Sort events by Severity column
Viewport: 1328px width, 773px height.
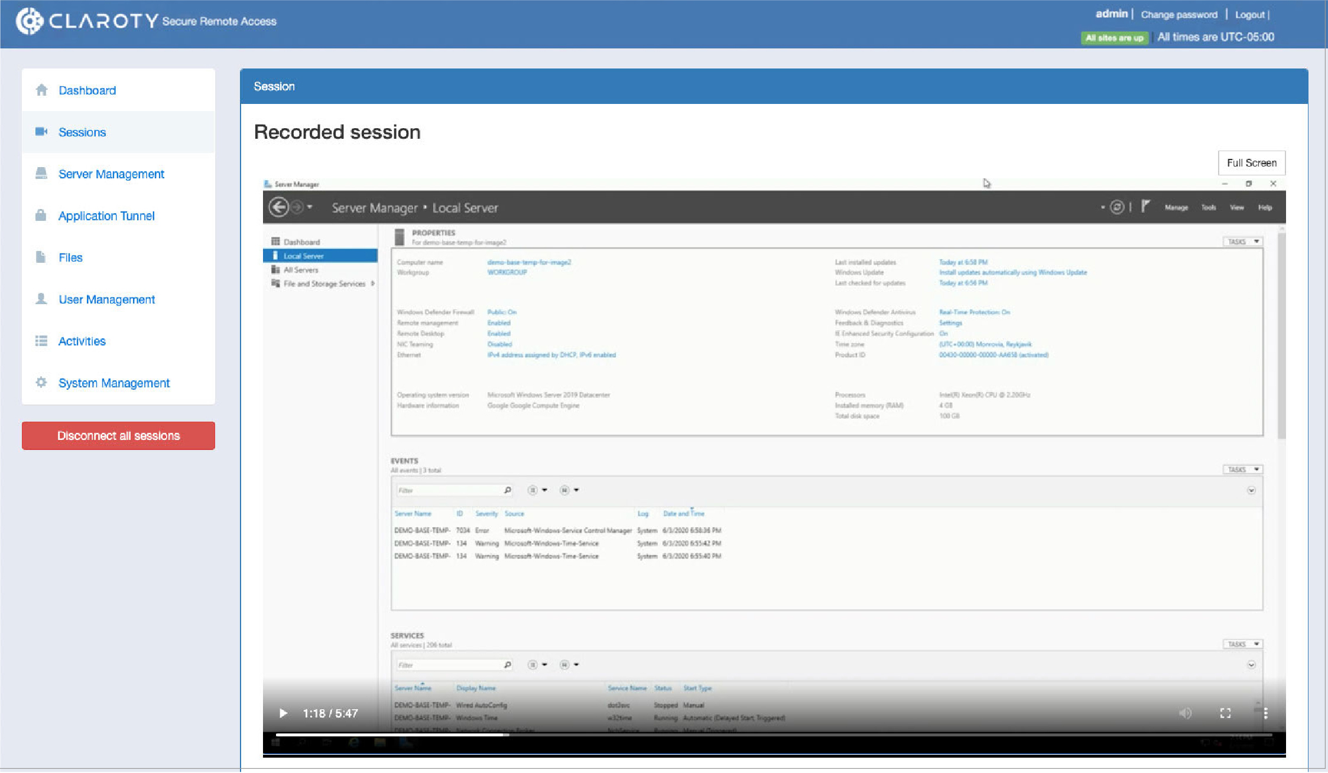tap(486, 514)
